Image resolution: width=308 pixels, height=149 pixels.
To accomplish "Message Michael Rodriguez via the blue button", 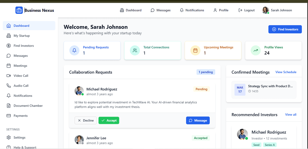I will (x=198, y=121).
